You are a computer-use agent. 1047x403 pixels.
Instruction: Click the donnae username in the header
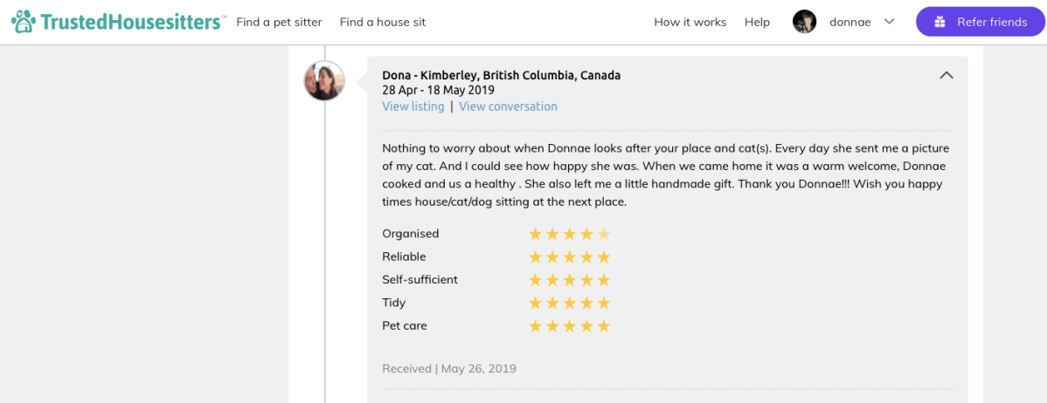point(849,22)
